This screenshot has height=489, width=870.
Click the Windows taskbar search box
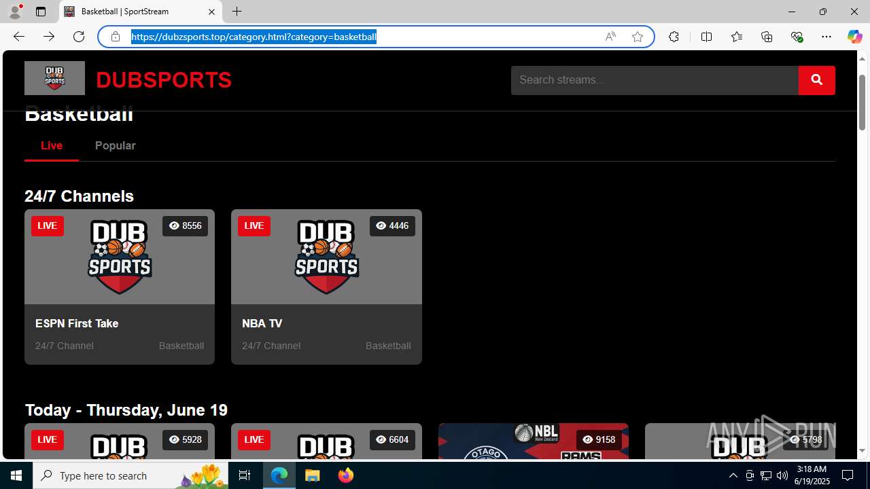tap(130, 475)
